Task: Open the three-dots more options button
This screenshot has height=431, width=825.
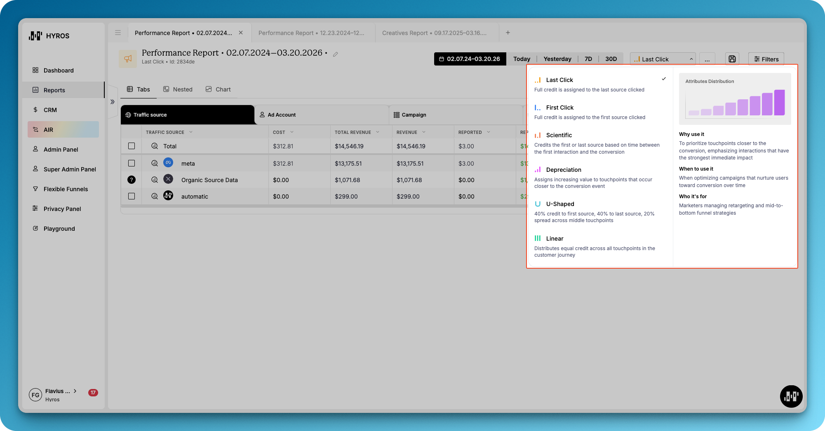Action: [x=707, y=59]
